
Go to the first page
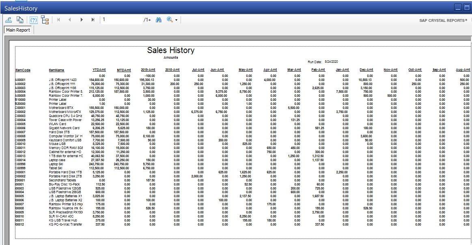pos(58,19)
